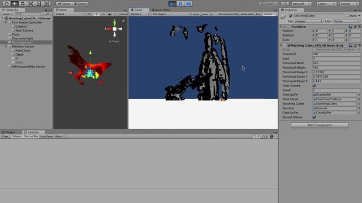Open the Layout dropdown
Image resolution: width=362 pixels, height=203 pixels.
[349, 4]
